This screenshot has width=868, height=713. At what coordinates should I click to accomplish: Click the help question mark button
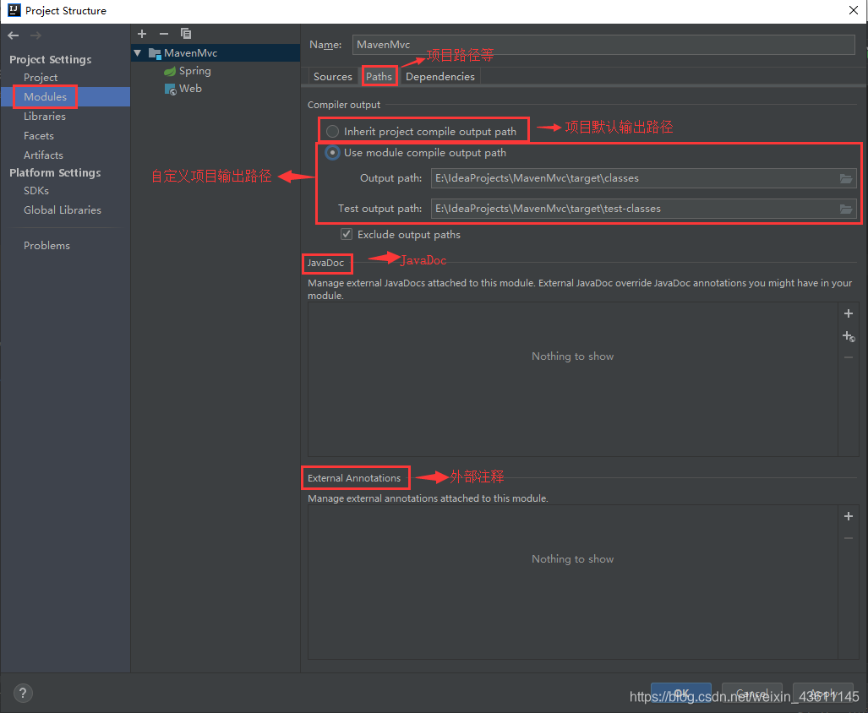tap(23, 693)
